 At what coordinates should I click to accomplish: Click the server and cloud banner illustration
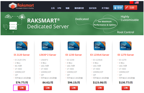pos(14,24)
